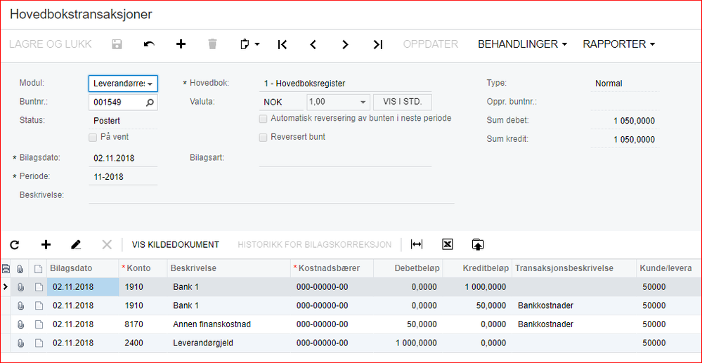Open the BEHANDLINGER menu

point(523,44)
